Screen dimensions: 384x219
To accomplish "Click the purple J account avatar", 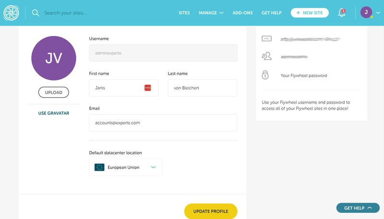I will (366, 12).
